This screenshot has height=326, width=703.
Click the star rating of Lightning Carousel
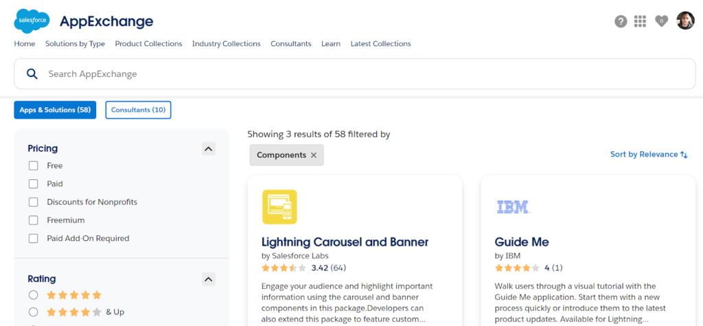coord(284,268)
